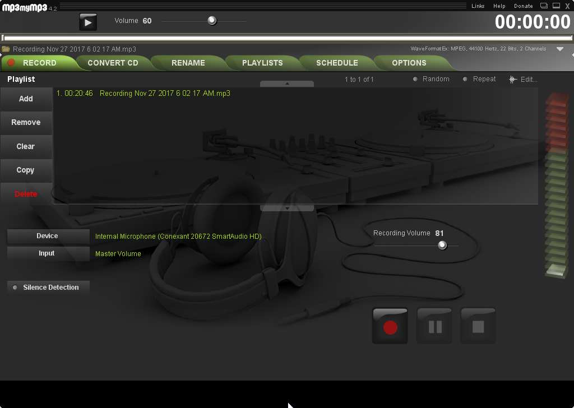The image size is (574, 408).
Task: Toggle the Repeat playback option
Action: click(479, 79)
